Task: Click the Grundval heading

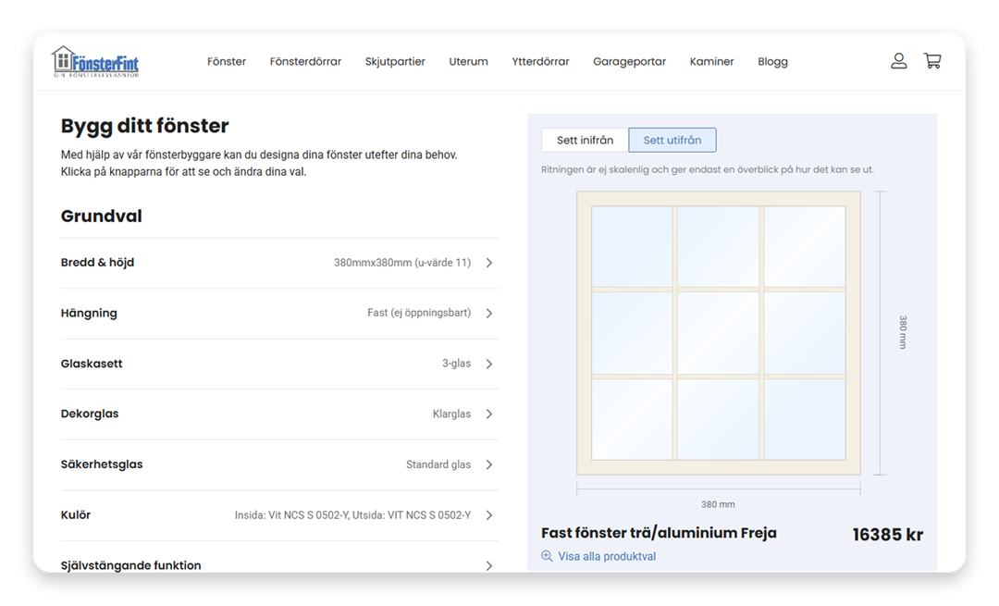Action: coord(102,216)
